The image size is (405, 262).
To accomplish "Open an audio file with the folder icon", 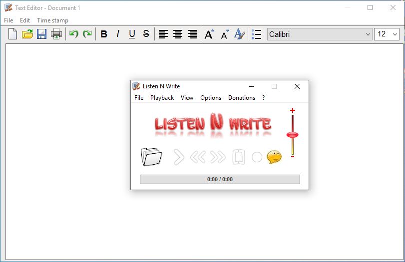I will 151,157.
